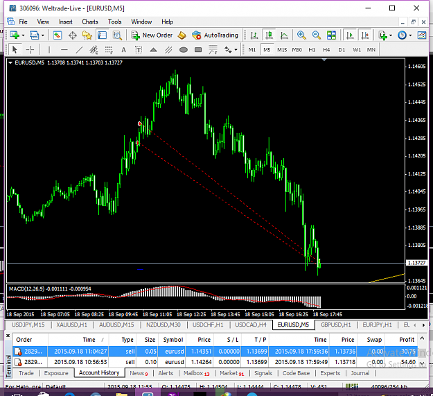The image size is (433, 396).
Task: Zoom in on the chart
Action: [x=301, y=35]
